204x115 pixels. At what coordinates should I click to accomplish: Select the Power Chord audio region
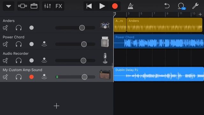[159, 41]
